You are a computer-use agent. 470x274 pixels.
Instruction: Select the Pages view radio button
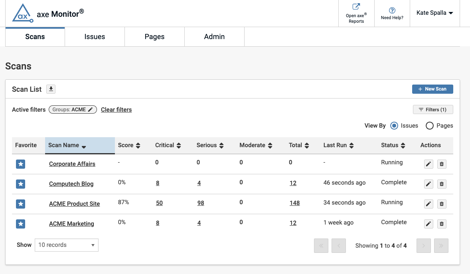[x=430, y=126]
